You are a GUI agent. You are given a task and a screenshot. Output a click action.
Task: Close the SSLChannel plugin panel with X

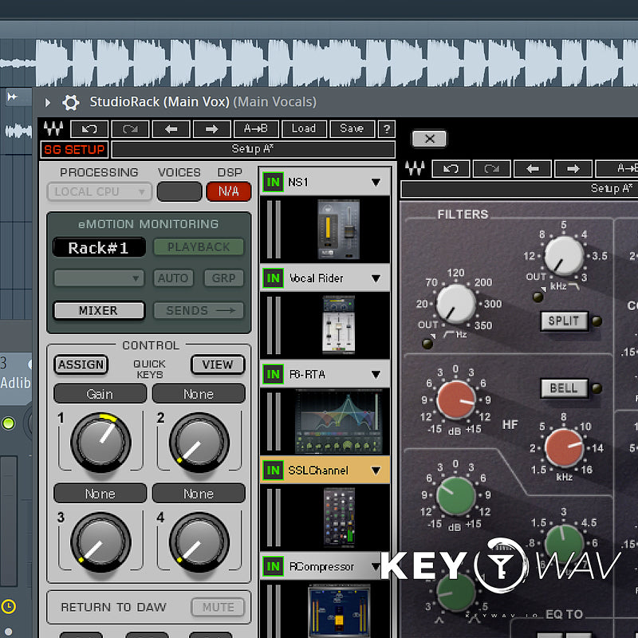(429, 139)
